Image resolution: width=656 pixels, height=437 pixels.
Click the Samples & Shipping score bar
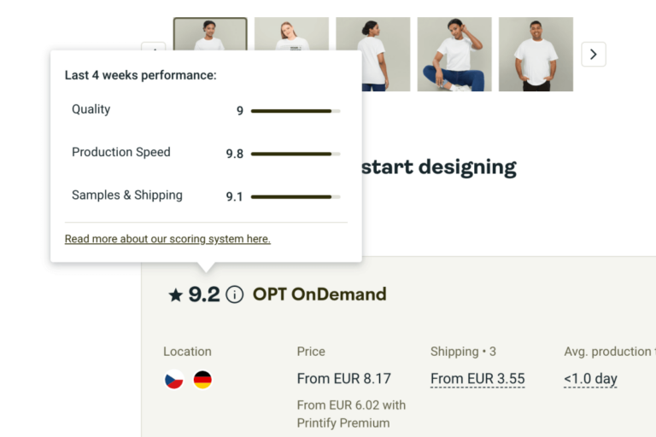pyautogui.click(x=296, y=196)
